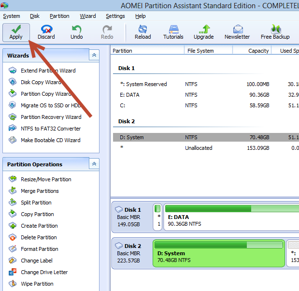Open Tutorials from the toolbar

click(x=173, y=32)
